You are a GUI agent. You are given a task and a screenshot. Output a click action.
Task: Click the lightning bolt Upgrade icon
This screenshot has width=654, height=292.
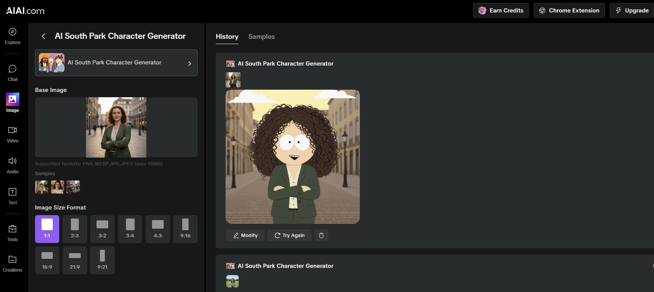(x=619, y=11)
